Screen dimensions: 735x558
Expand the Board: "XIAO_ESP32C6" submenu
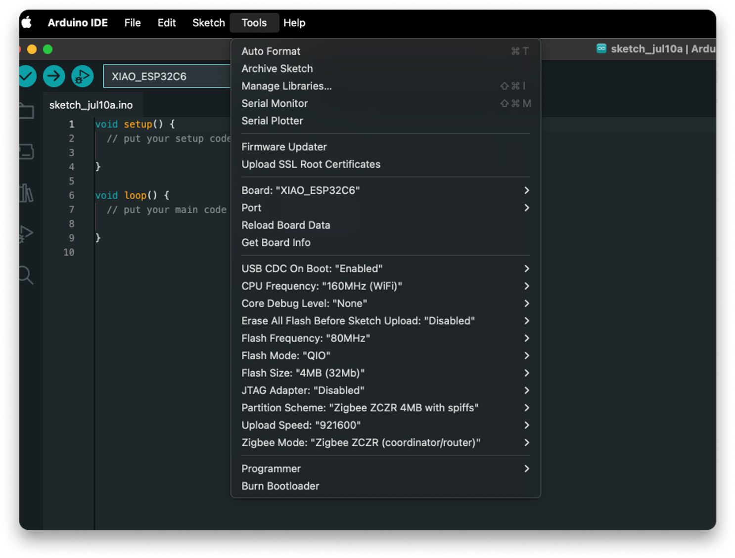(x=386, y=190)
